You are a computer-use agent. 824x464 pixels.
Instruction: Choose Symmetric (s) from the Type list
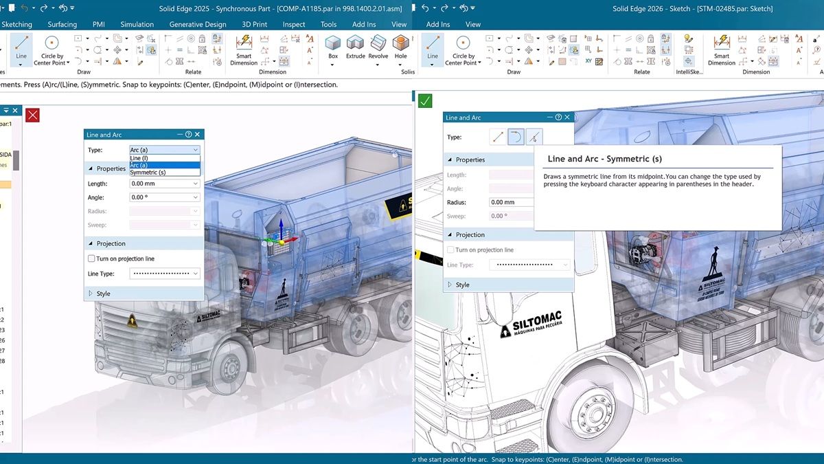148,173
